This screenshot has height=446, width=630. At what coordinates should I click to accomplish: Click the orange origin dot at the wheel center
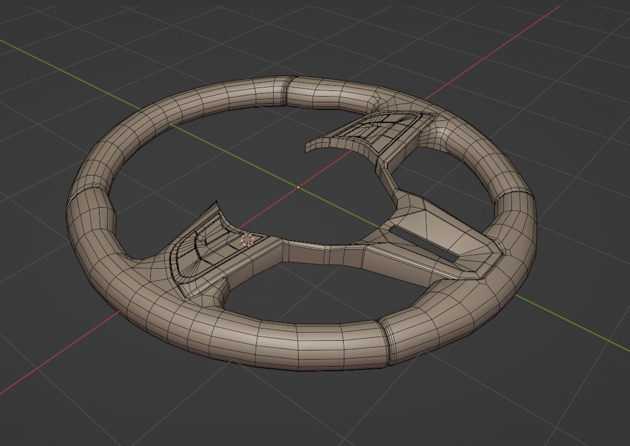[x=298, y=187]
